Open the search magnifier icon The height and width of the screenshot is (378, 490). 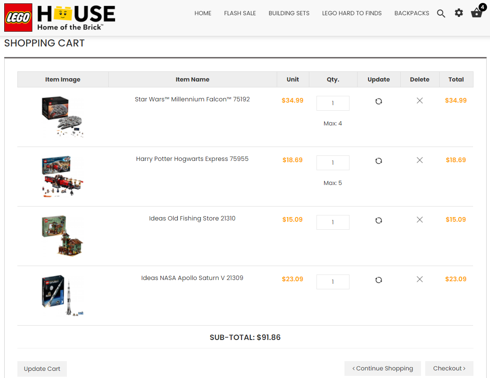[x=441, y=14]
